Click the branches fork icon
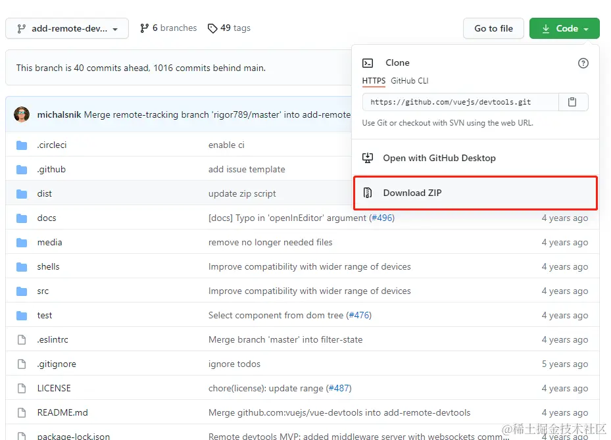This screenshot has width=611, height=440. (x=144, y=28)
